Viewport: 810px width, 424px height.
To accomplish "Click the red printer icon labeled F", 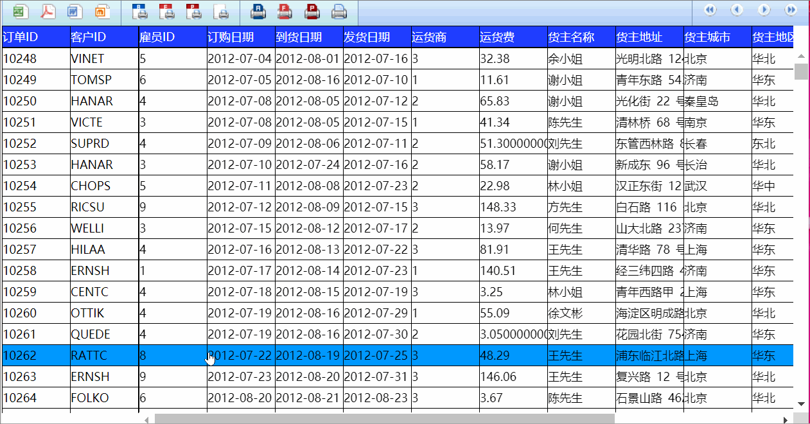I will (285, 11).
